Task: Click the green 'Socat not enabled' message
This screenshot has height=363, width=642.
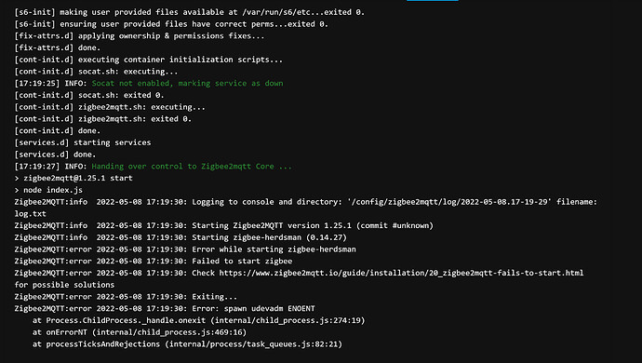Action: click(x=188, y=83)
